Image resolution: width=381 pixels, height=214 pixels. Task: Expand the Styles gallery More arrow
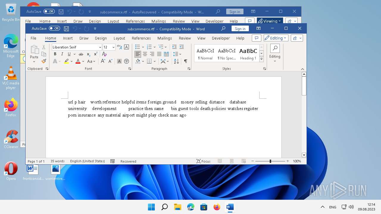click(x=261, y=59)
